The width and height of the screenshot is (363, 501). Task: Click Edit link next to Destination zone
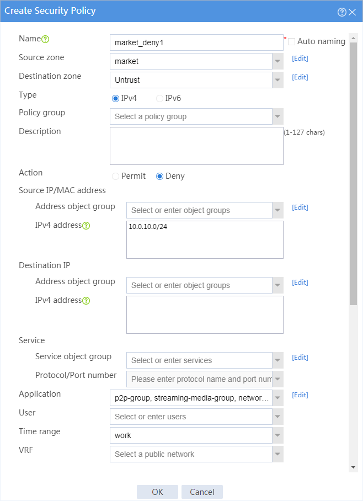pyautogui.click(x=300, y=77)
